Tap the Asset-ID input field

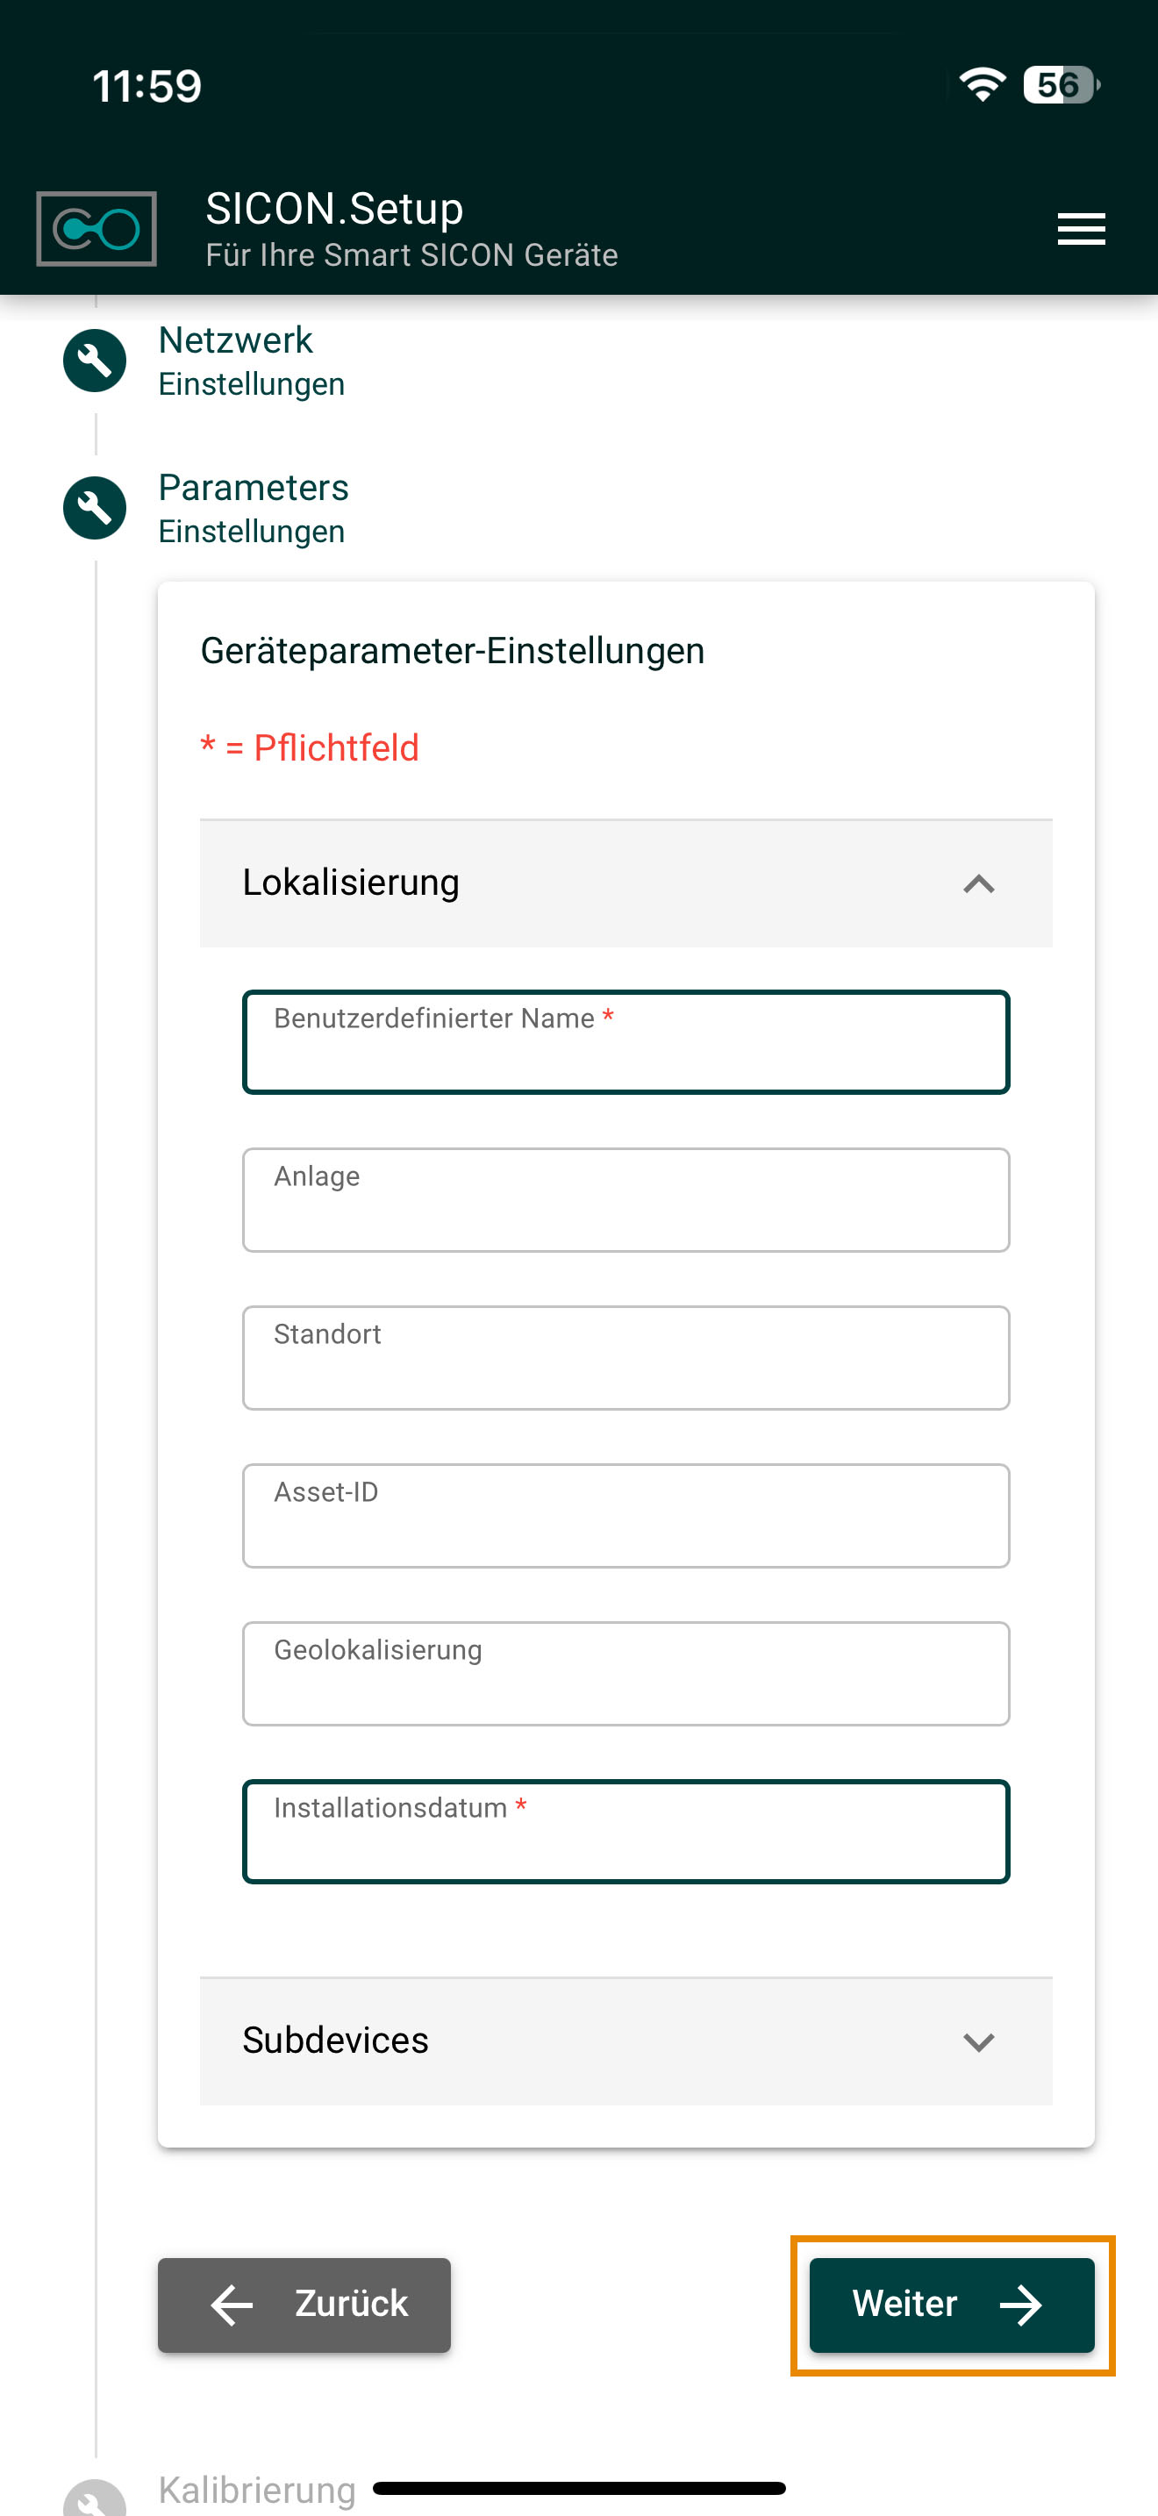625,1516
